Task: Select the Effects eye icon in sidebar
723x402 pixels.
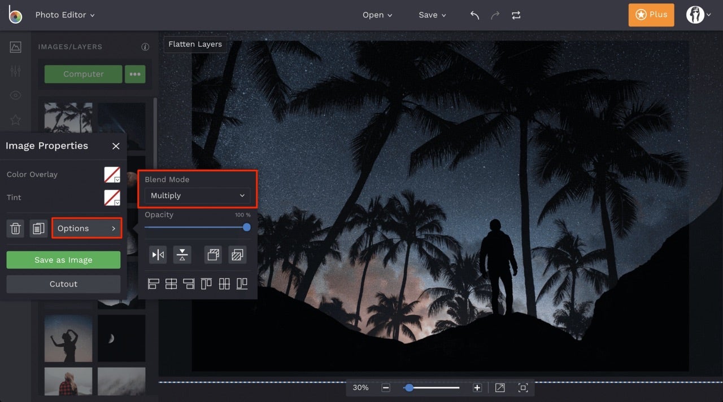Action: click(15, 95)
